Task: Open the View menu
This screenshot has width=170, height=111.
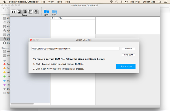Action: pos(51,2)
